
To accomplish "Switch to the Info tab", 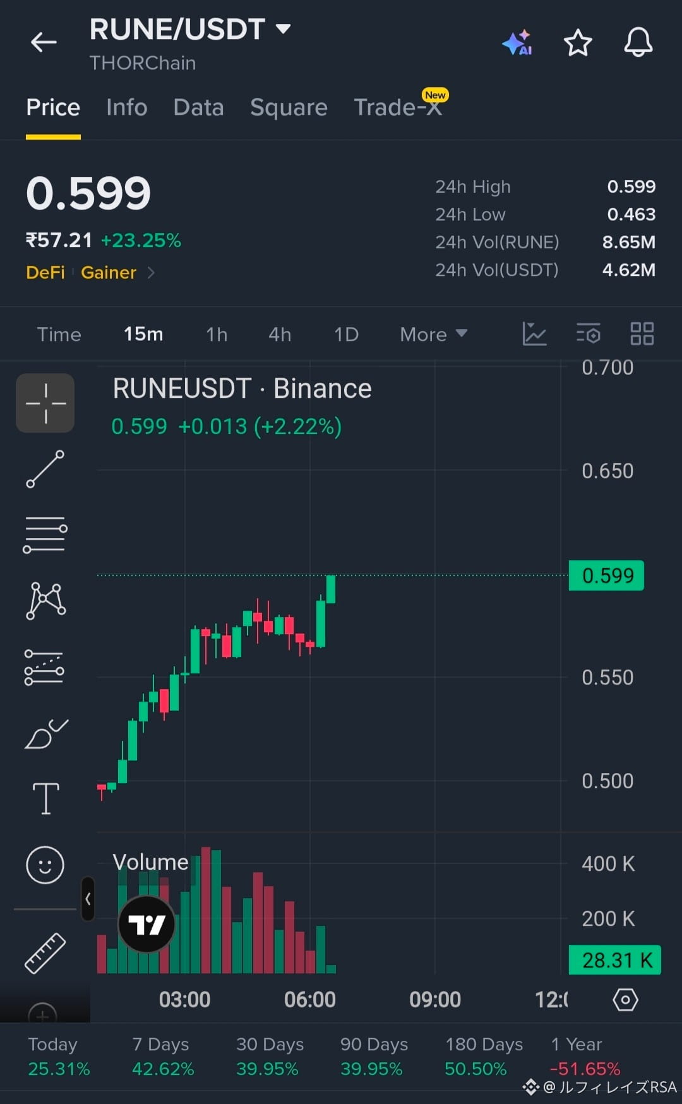I will [127, 107].
